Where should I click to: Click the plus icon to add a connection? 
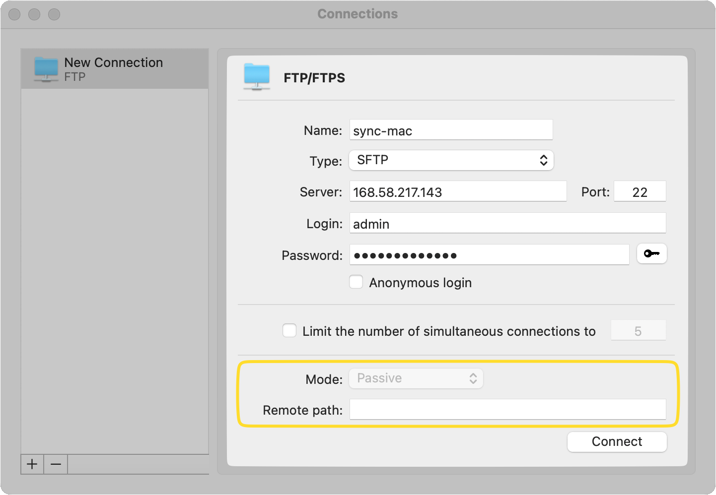(32, 464)
